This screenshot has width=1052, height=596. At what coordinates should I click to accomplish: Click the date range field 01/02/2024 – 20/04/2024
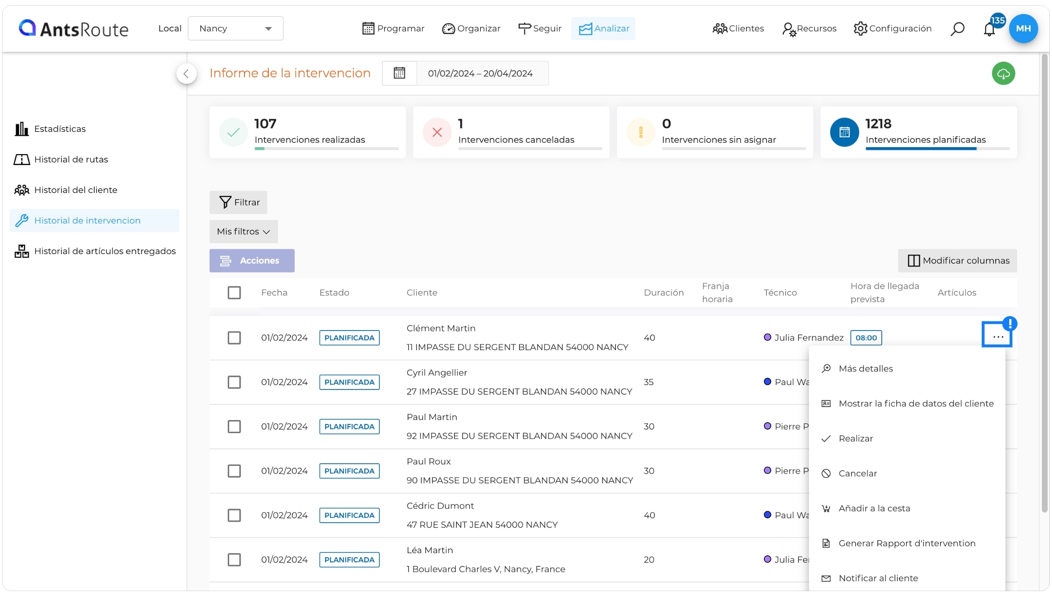point(482,73)
